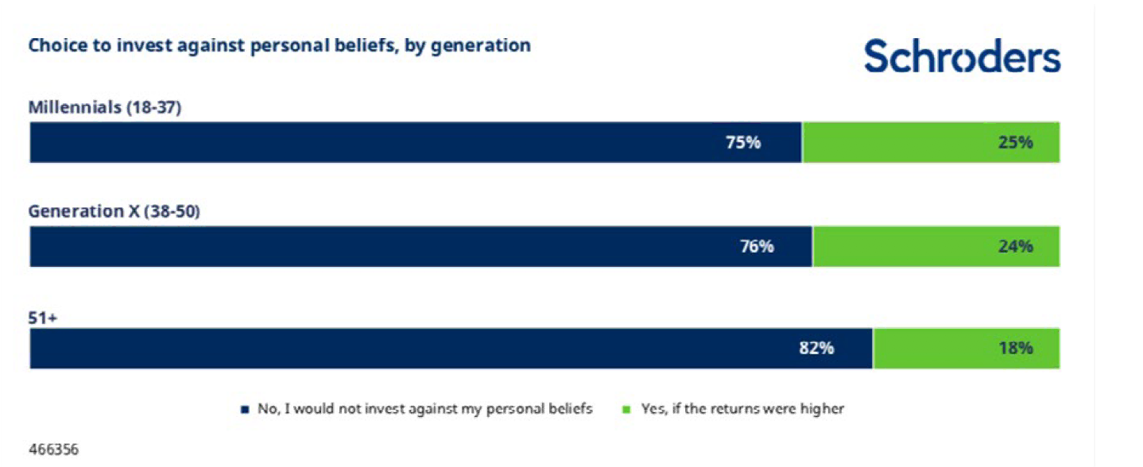Select the Generation X navy 76% bar

pyautogui.click(x=421, y=246)
